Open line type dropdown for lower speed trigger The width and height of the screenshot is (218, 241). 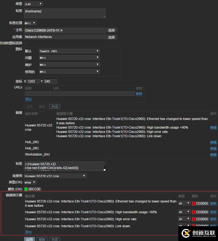click(x=185, y=203)
